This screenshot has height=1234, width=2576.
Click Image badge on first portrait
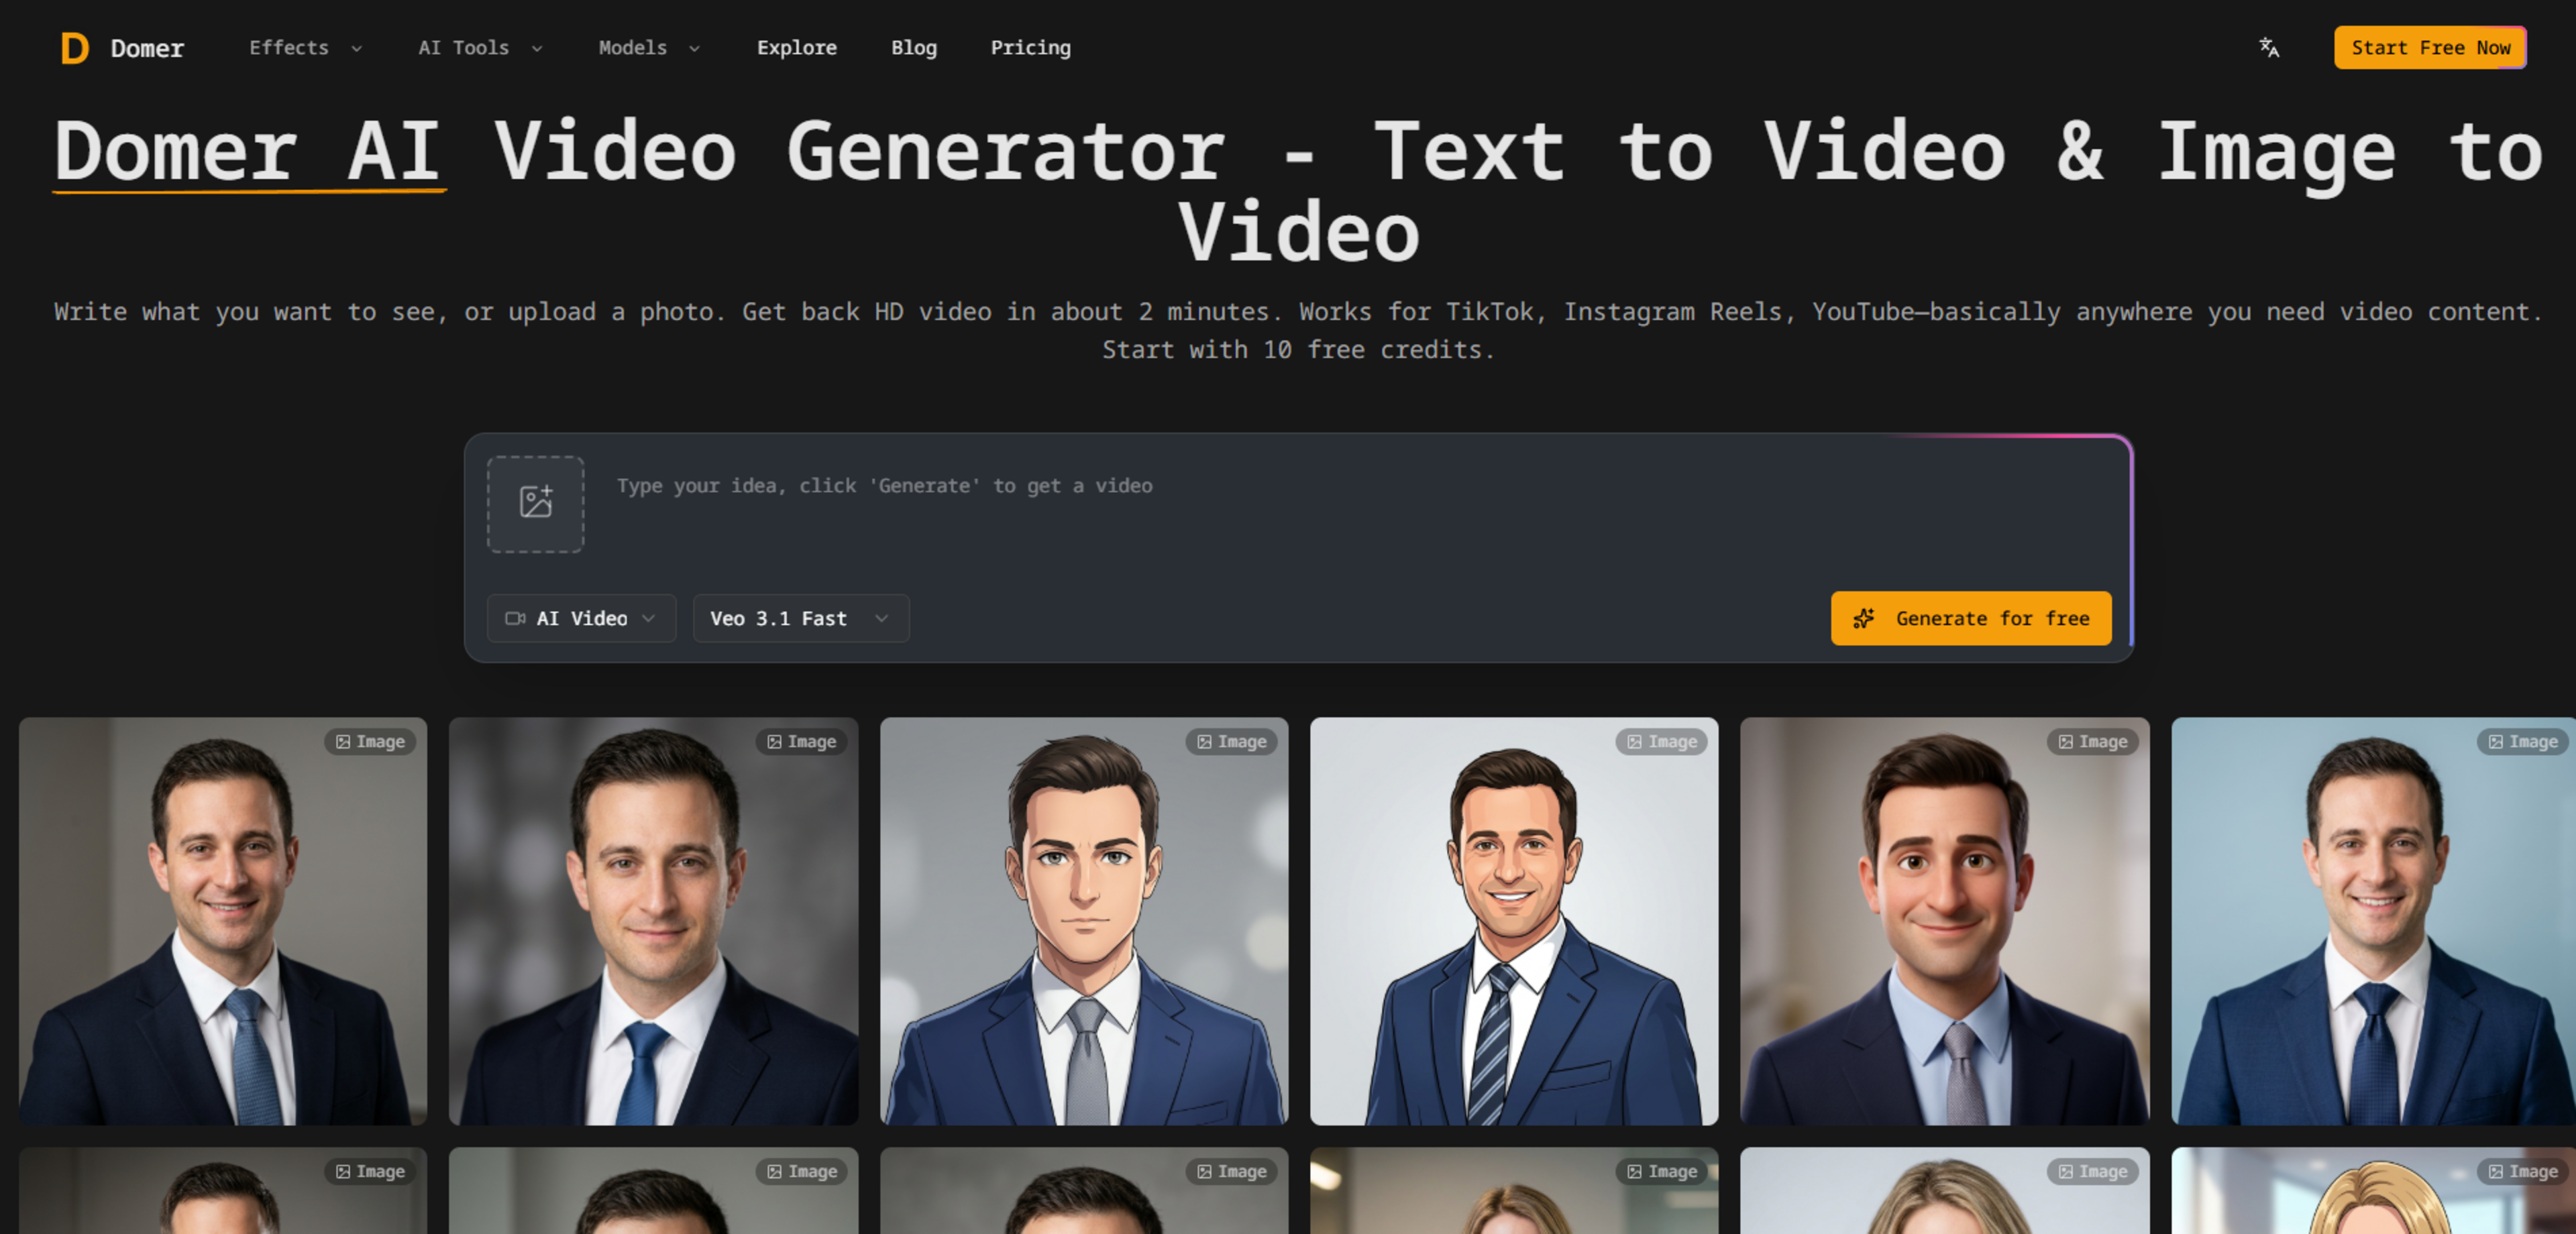coord(370,742)
